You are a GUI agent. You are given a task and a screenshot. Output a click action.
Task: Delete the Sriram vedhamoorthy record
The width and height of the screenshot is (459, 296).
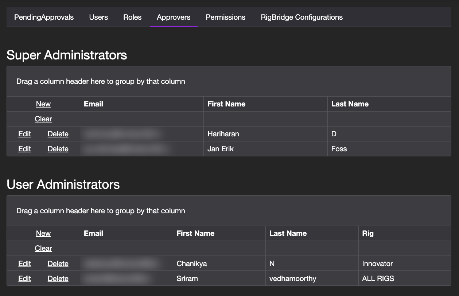coord(58,278)
